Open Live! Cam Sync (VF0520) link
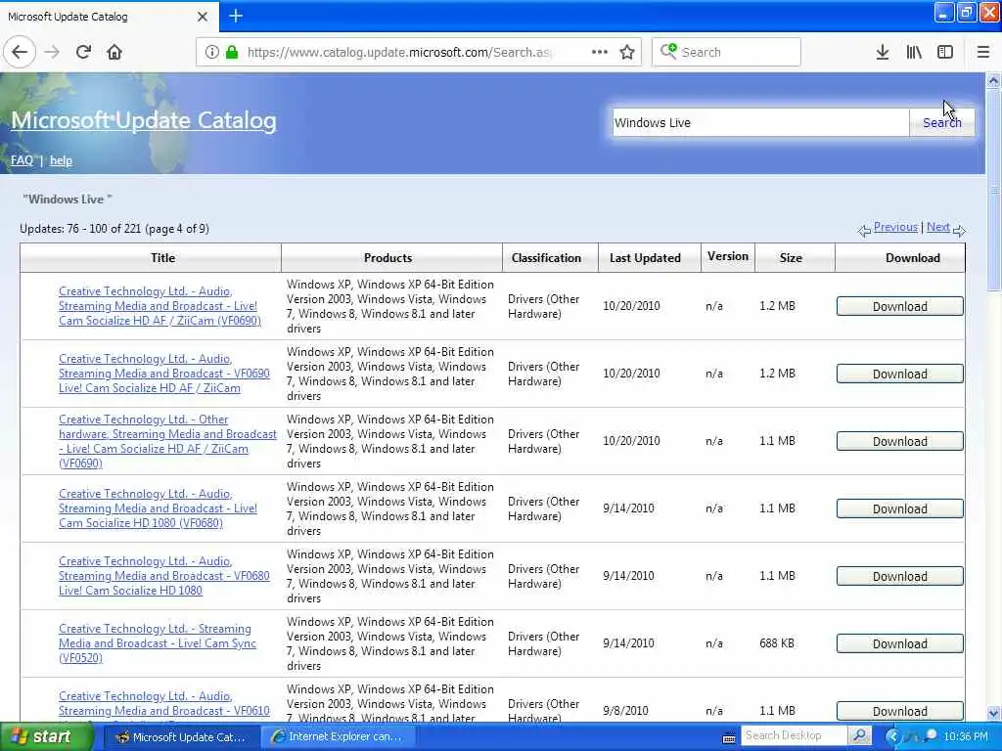 158,643
